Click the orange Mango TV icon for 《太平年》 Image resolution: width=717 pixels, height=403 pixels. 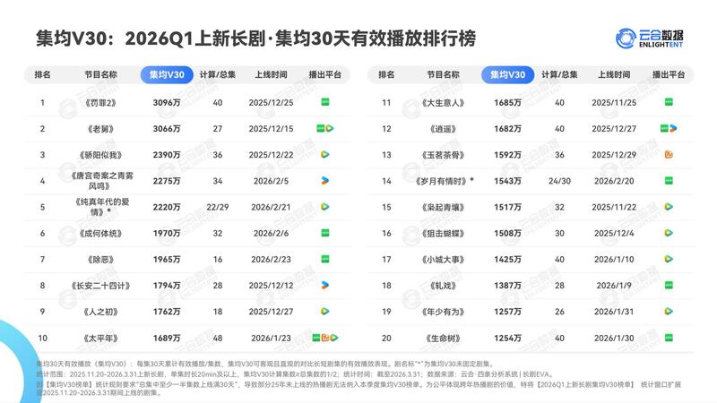click(x=324, y=338)
